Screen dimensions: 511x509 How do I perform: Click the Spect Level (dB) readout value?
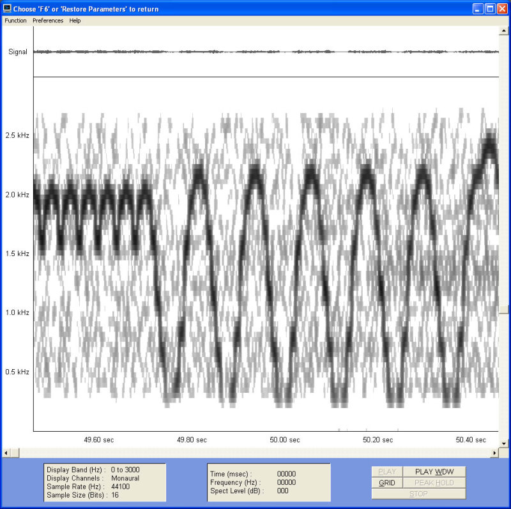[282, 490]
